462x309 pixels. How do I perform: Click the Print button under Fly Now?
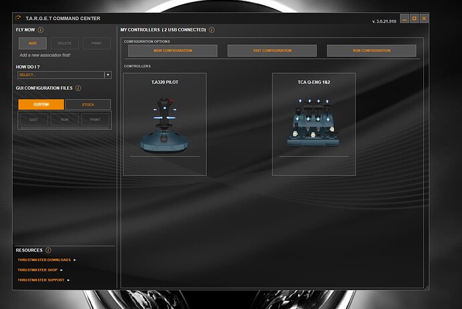[96, 43]
